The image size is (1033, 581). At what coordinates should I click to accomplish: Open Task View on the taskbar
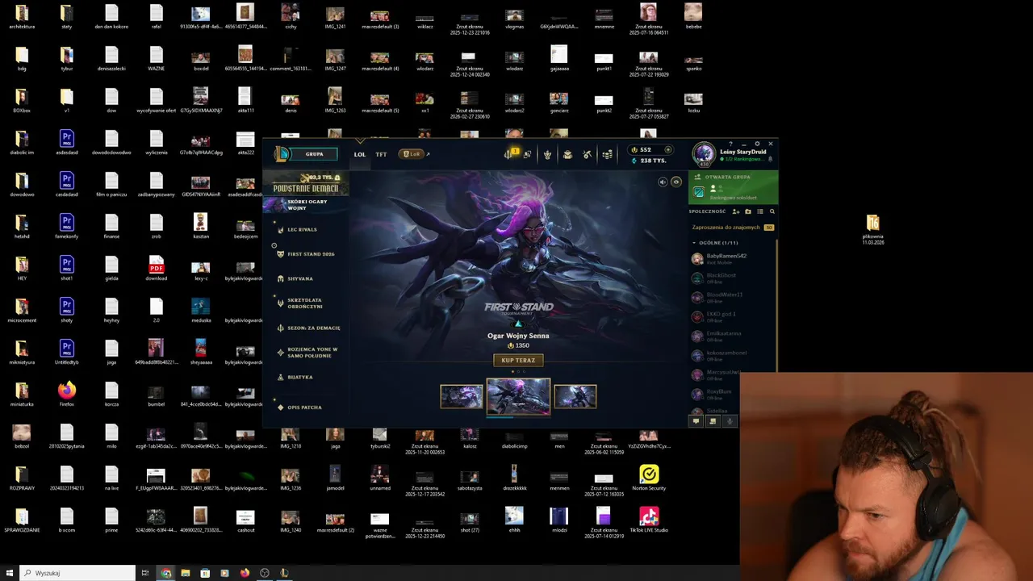145,573
